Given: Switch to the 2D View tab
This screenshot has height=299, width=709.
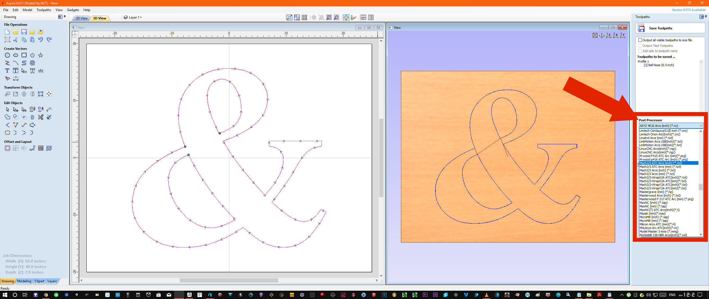Looking at the screenshot, I should [81, 18].
